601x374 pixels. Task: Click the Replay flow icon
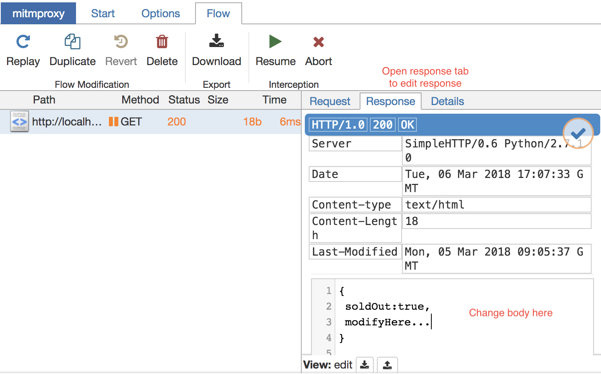tap(23, 42)
